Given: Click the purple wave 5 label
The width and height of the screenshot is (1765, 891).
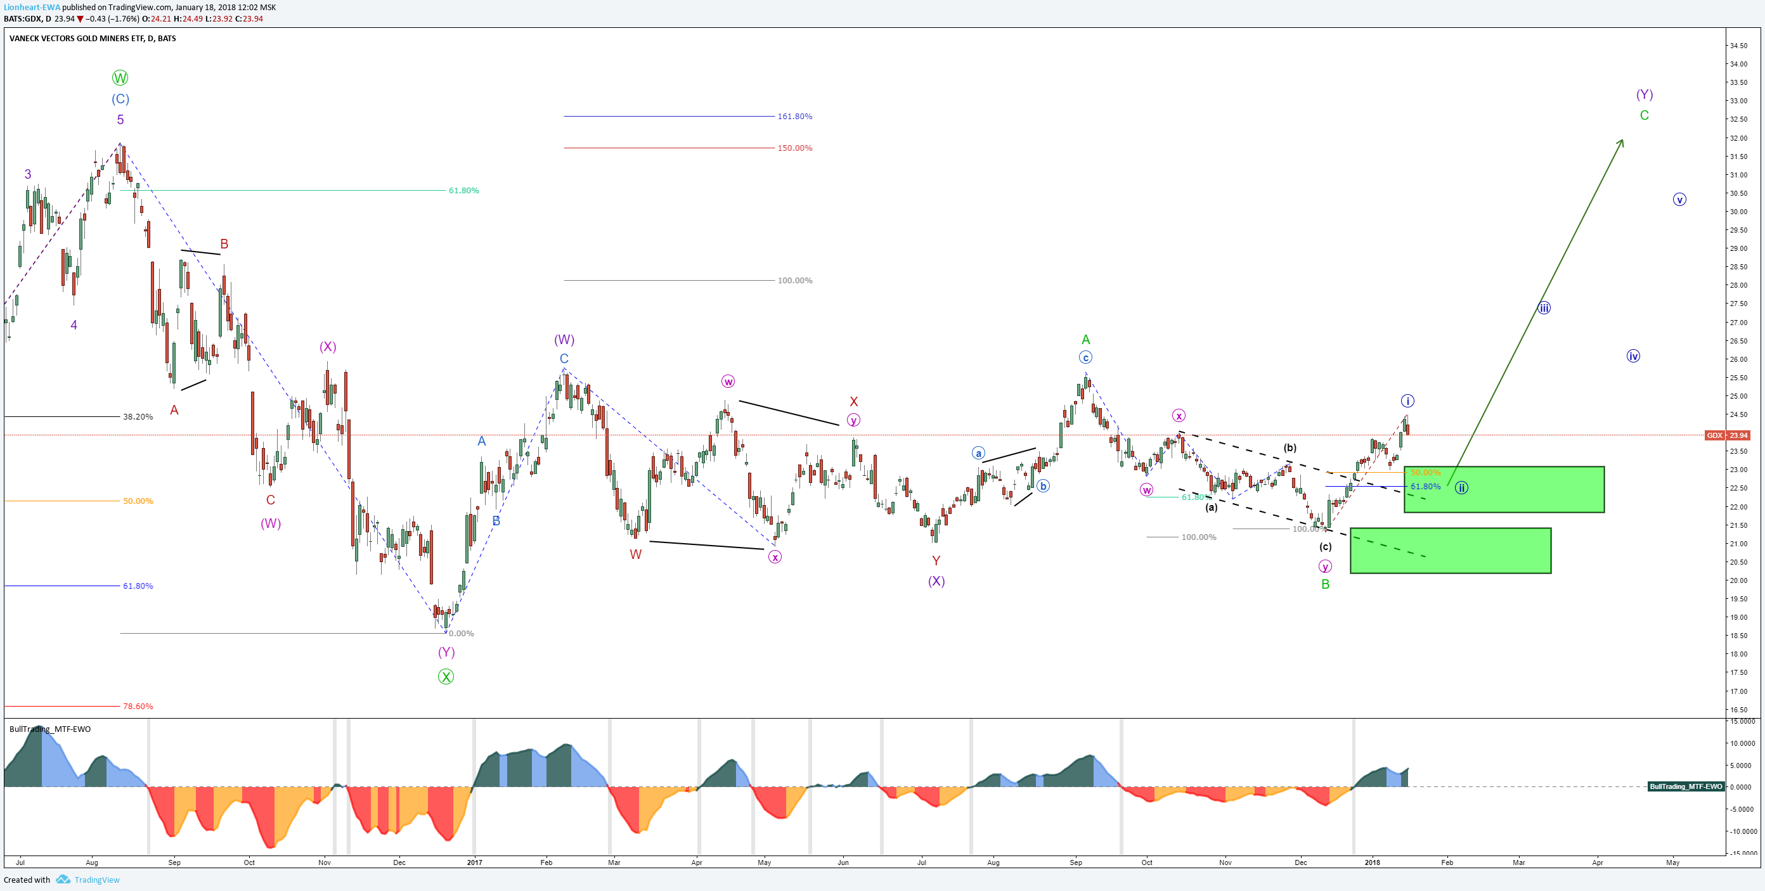Looking at the screenshot, I should point(120,120).
